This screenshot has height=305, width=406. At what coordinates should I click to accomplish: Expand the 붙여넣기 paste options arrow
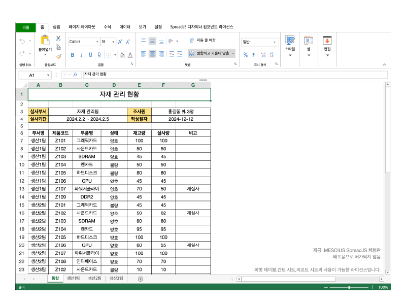(45, 55)
